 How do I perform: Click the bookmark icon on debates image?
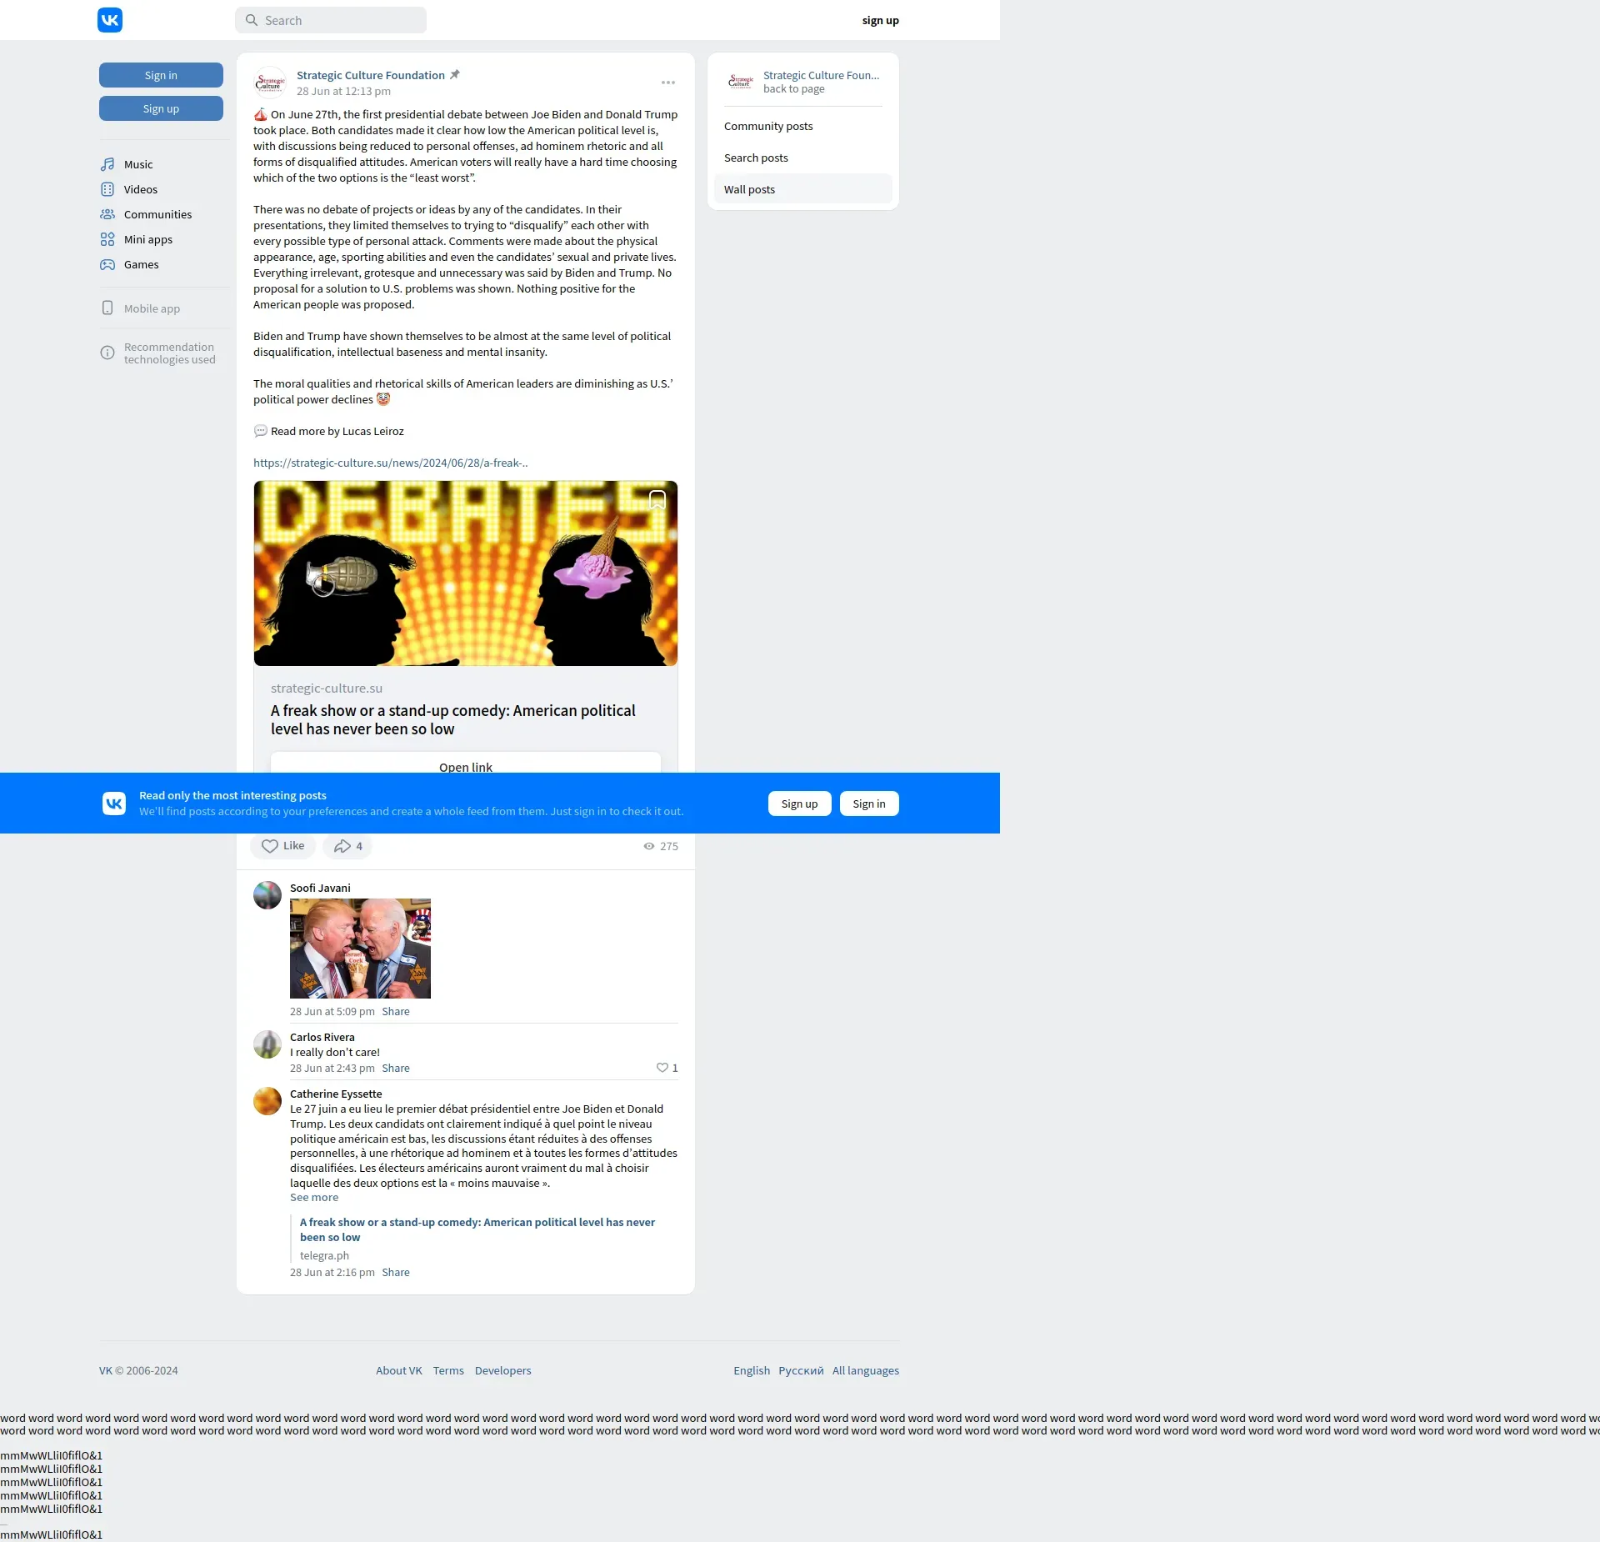[x=657, y=500]
